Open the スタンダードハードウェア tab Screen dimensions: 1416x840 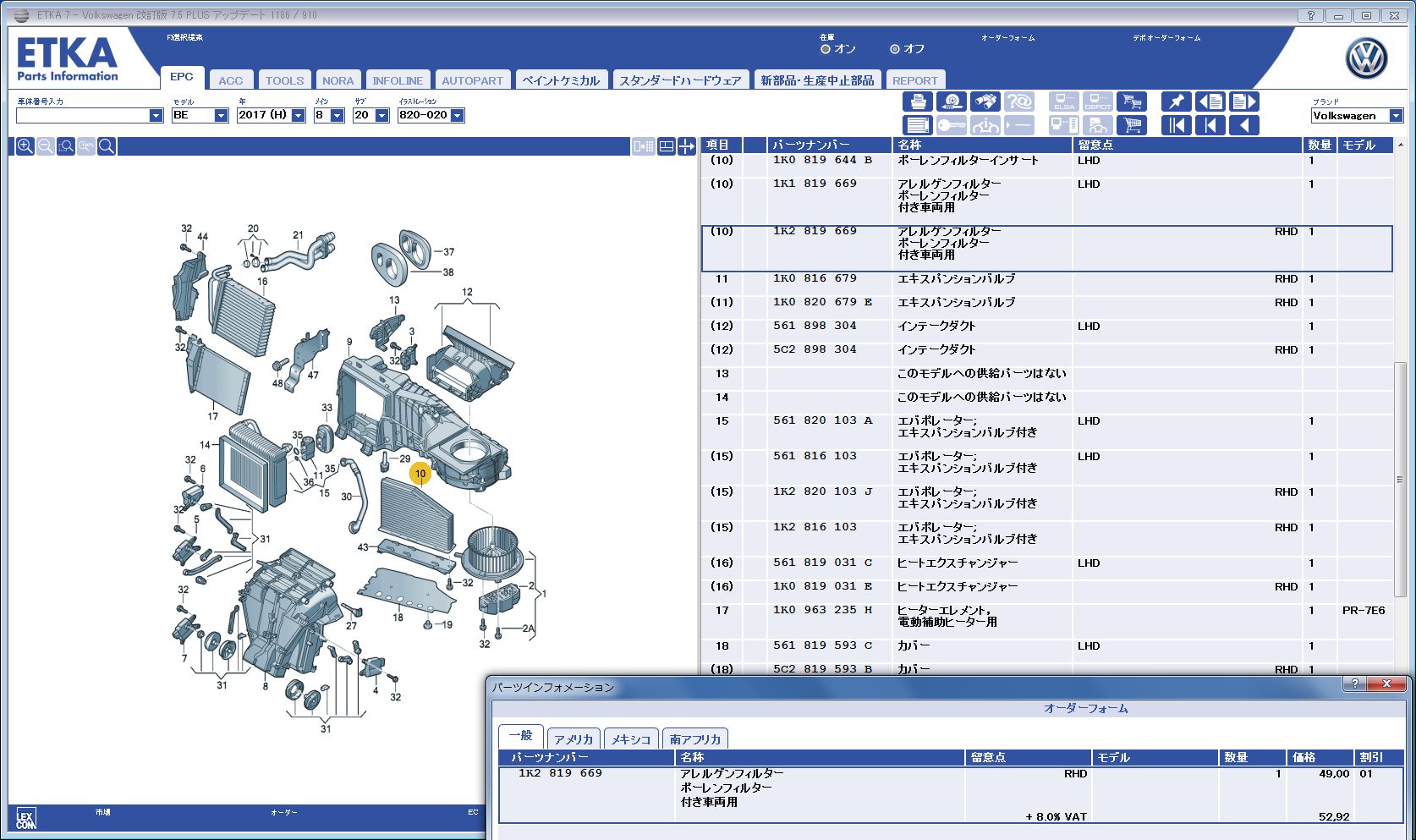680,80
